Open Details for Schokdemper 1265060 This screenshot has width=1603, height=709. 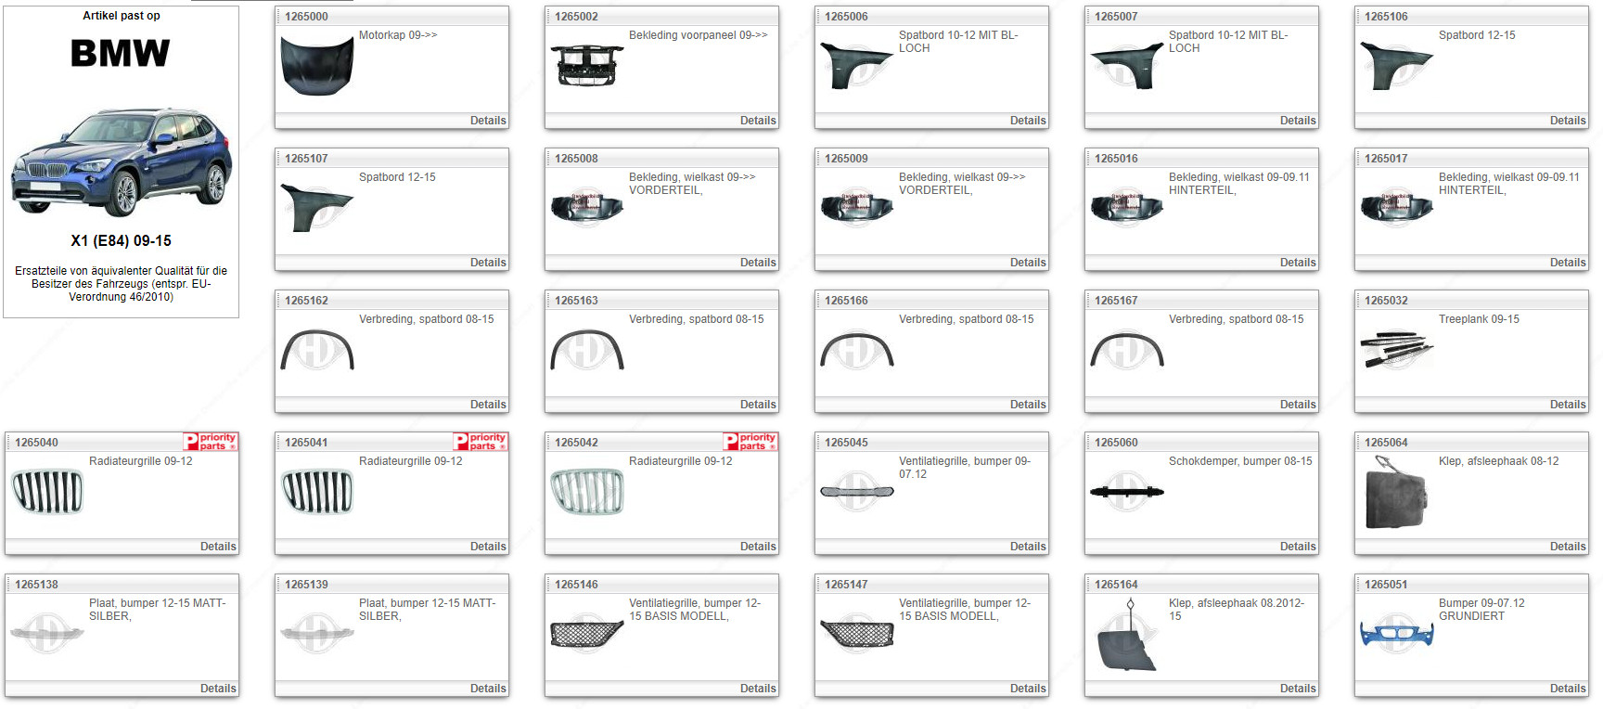point(1298,547)
